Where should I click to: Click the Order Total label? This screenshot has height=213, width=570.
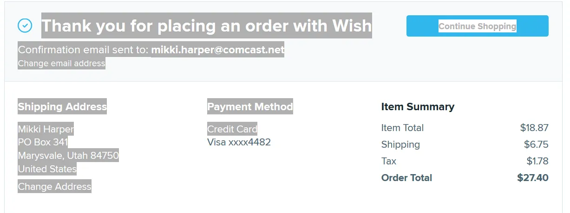pyautogui.click(x=406, y=178)
